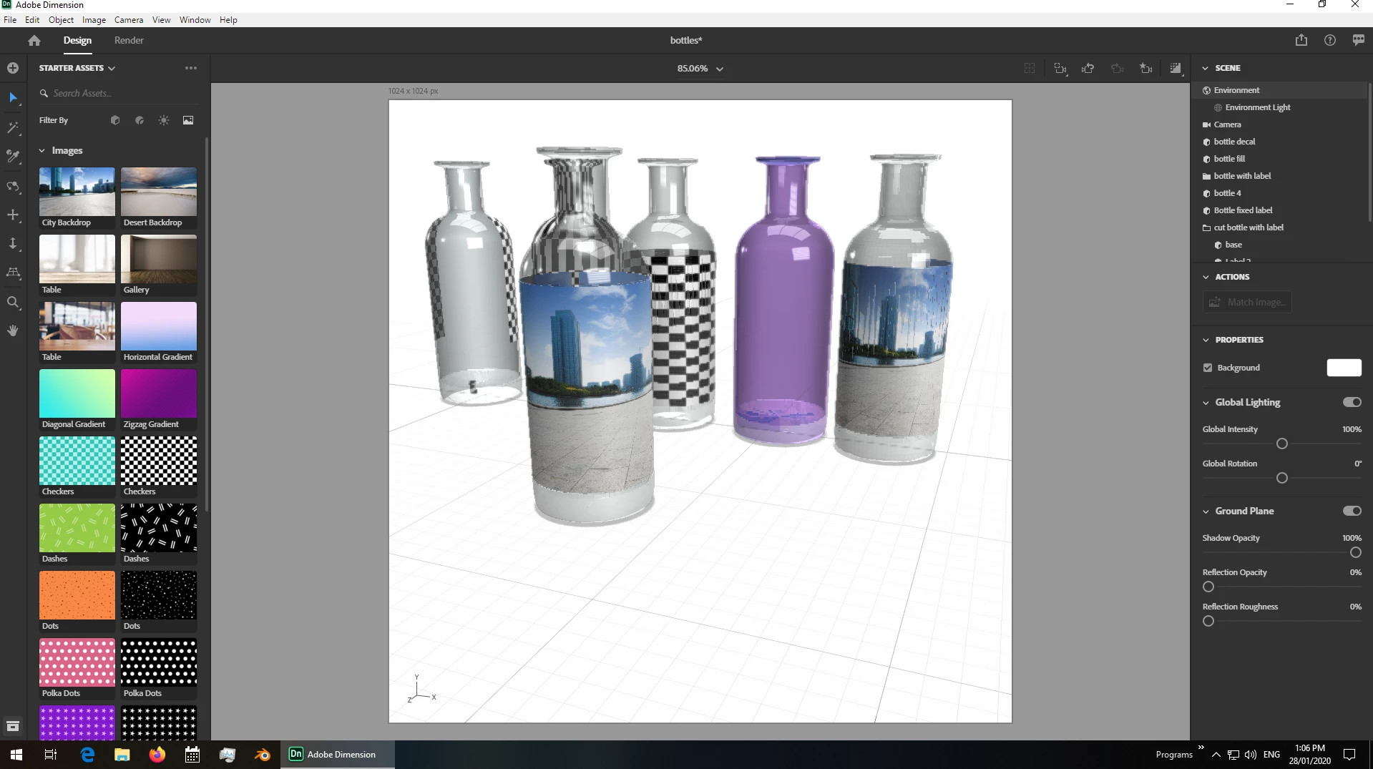Toggle the Background checkbox

[x=1208, y=368]
